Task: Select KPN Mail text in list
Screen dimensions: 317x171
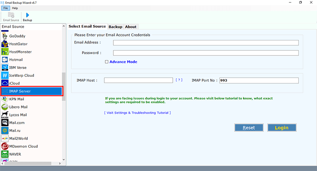Action: coord(17,99)
